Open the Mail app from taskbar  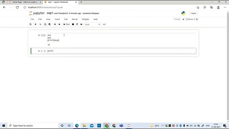[92, 126]
